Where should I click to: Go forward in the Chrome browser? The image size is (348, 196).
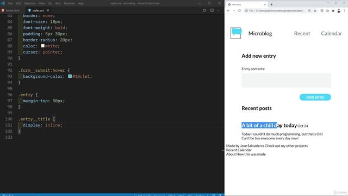234,11
